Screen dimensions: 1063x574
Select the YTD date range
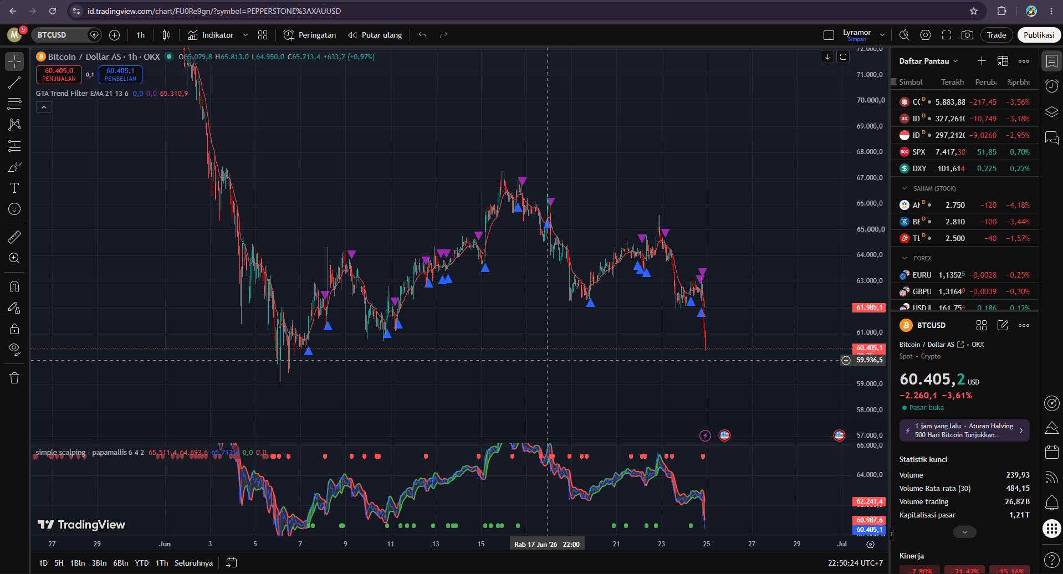click(x=142, y=563)
